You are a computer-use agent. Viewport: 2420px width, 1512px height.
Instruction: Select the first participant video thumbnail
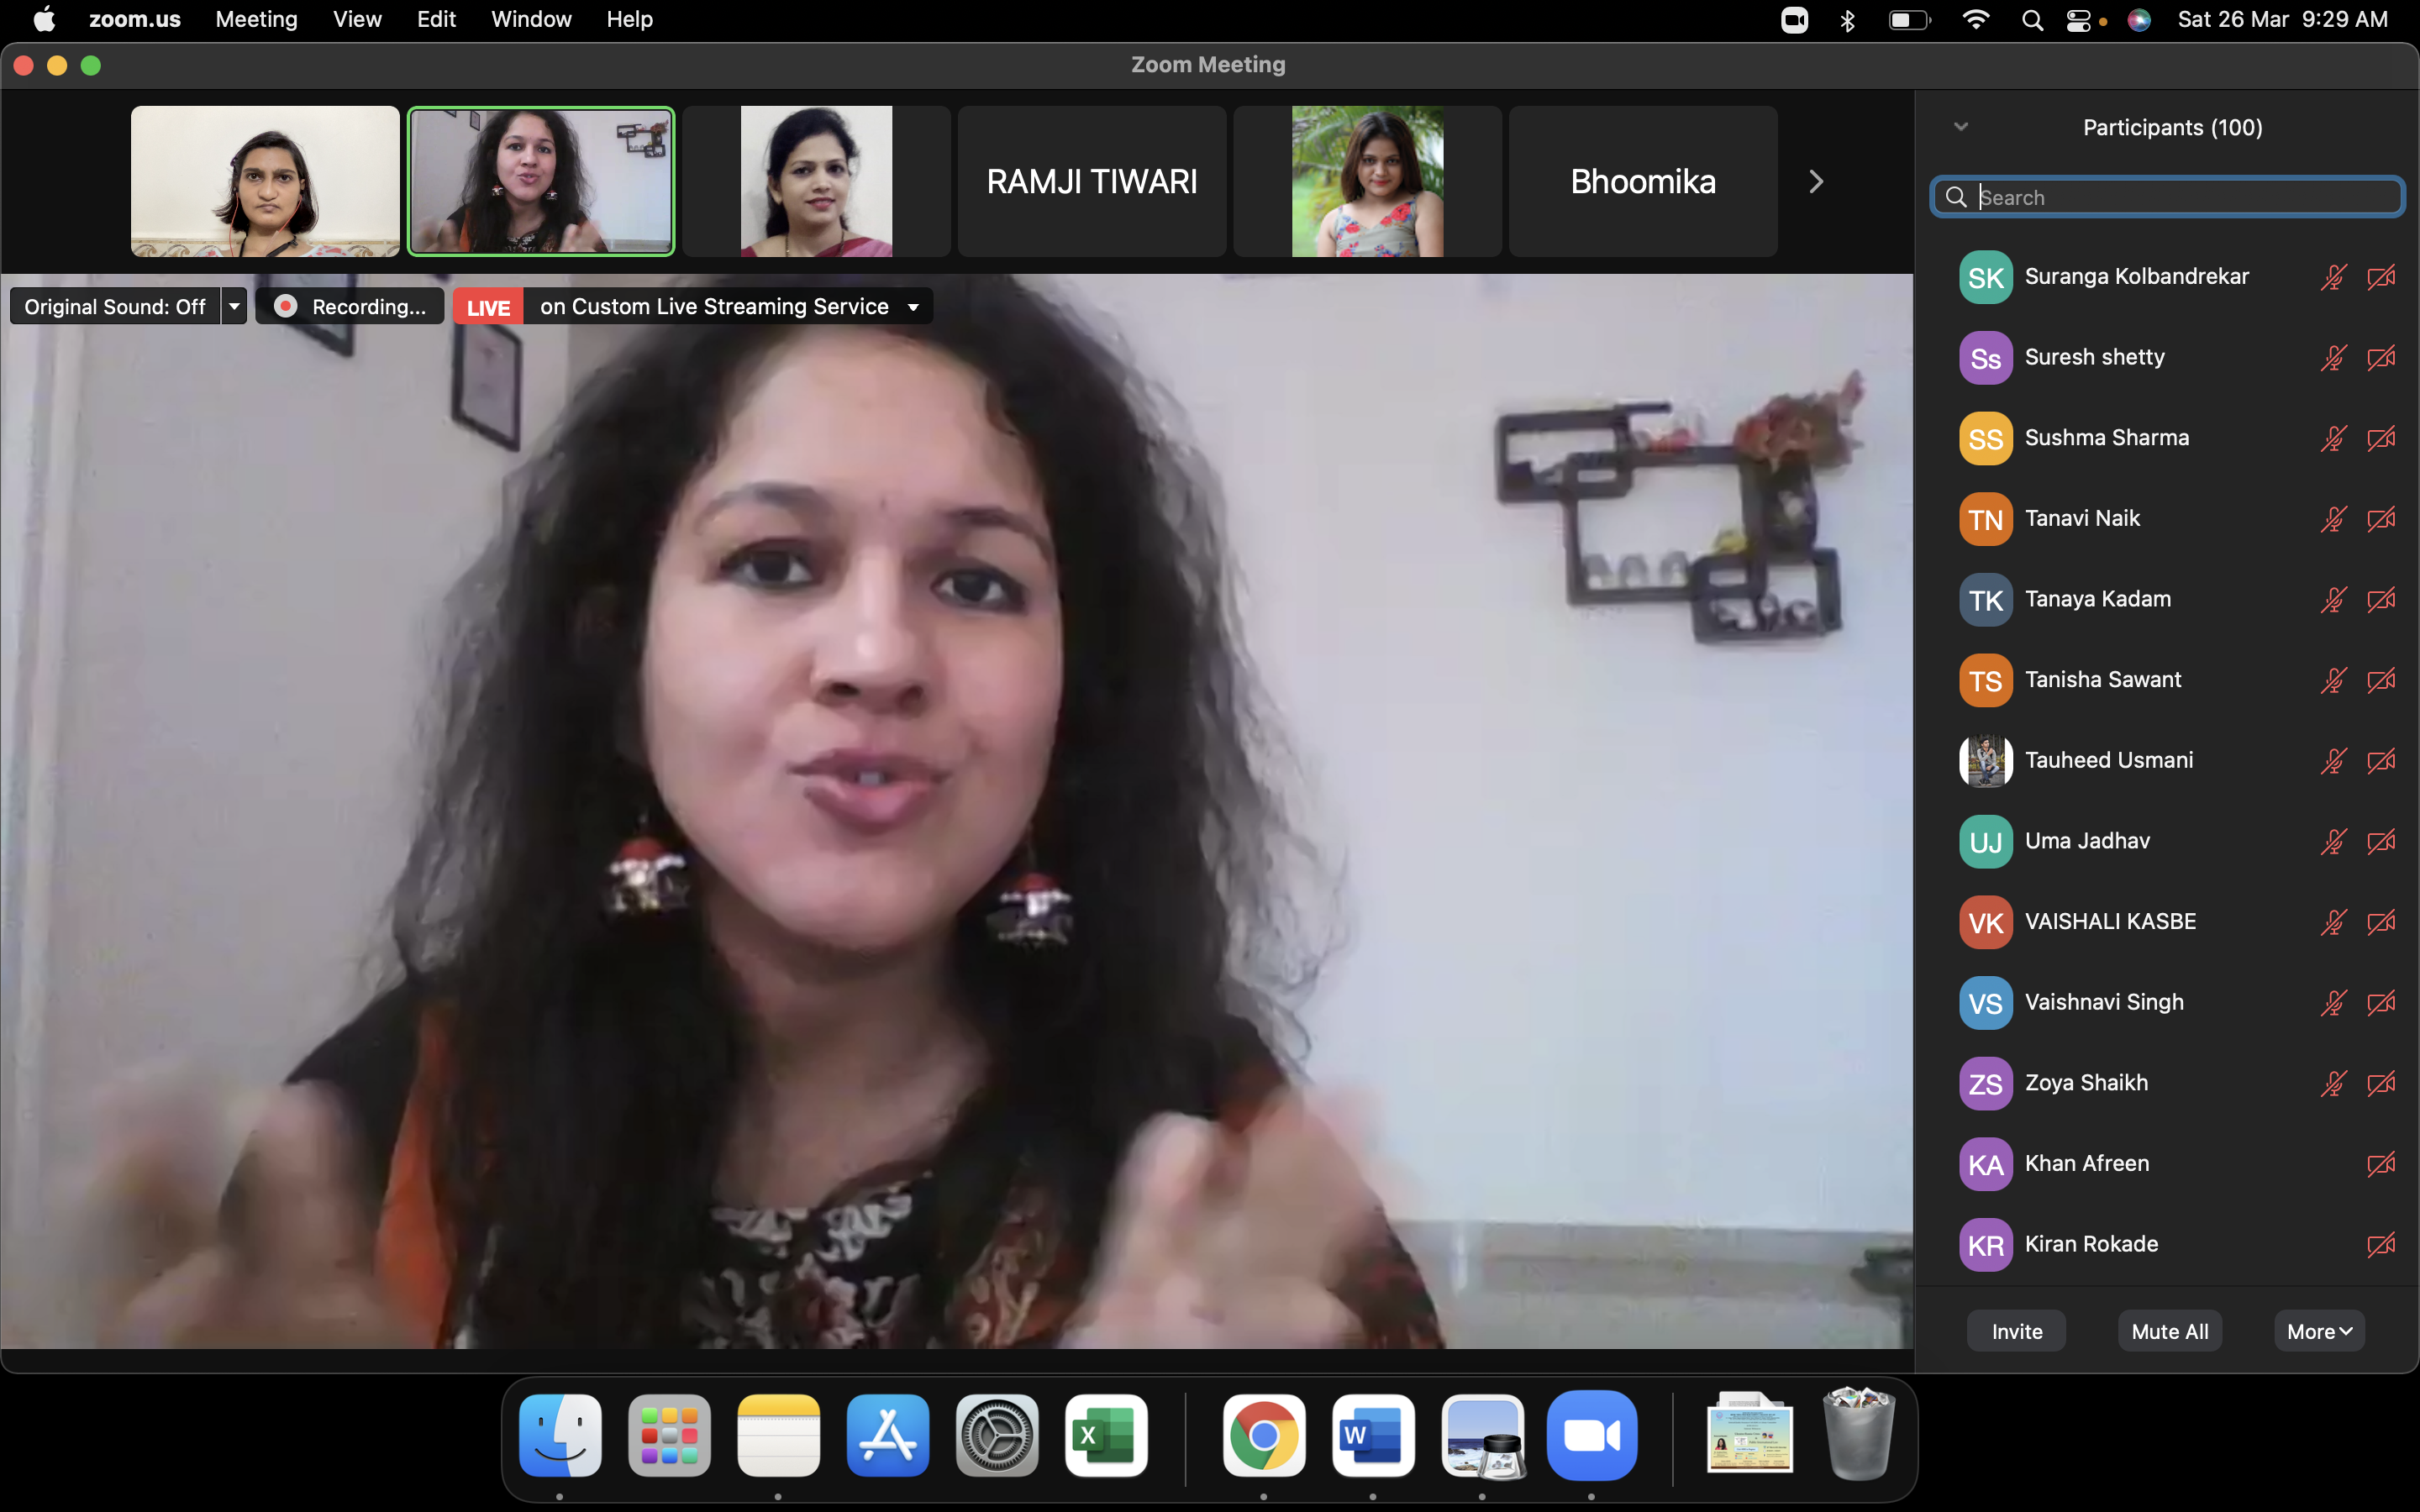(265, 181)
